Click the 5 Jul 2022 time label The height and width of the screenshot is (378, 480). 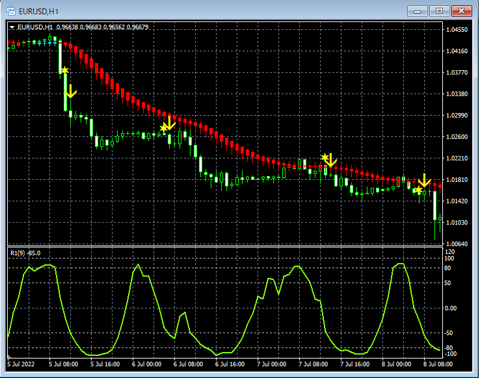pos(21,364)
